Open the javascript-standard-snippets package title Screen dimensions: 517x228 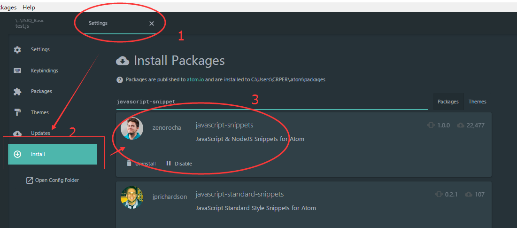(x=239, y=194)
